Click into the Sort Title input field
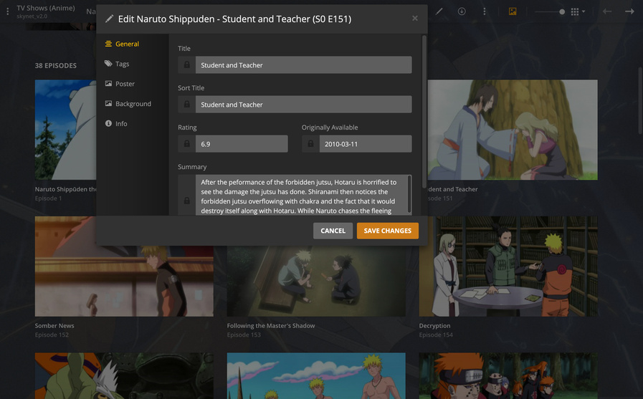Viewport: 643px width, 399px height. click(303, 105)
